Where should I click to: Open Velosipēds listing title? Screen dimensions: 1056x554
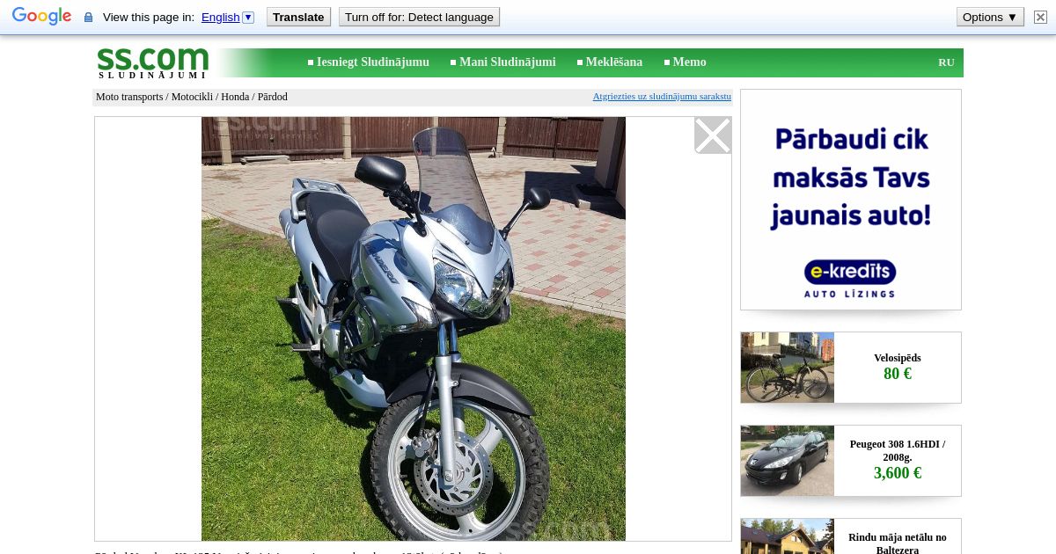tap(898, 358)
